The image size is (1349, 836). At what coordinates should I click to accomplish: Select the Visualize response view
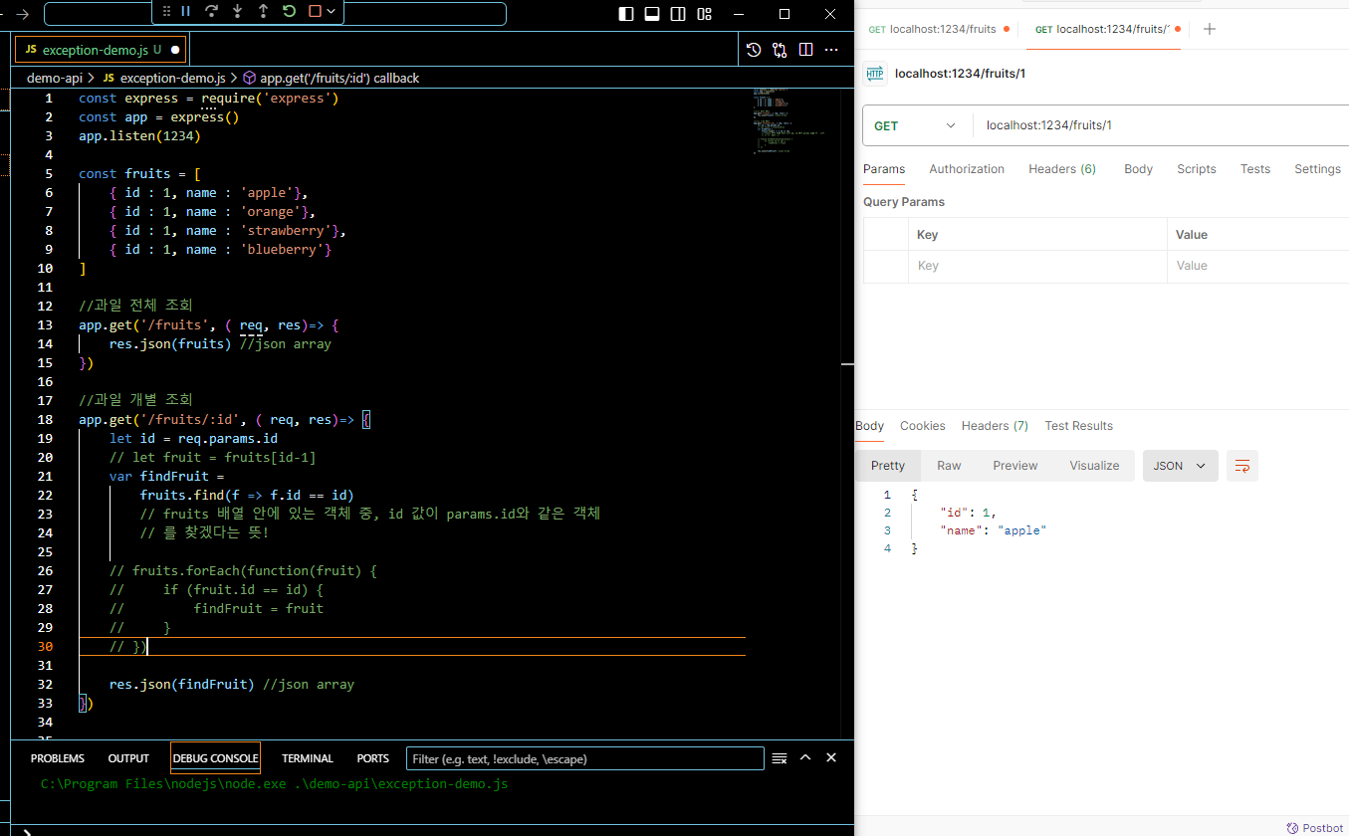coord(1094,466)
